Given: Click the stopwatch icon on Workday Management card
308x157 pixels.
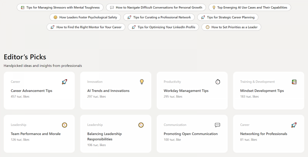Looking at the screenshot, I should coord(218,82).
